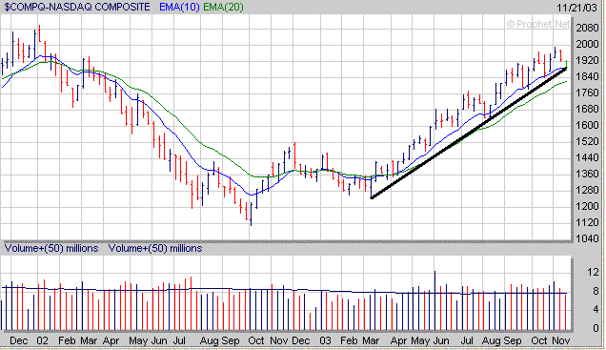
Task: Click the 1200 price axis label
Action: [x=587, y=206]
